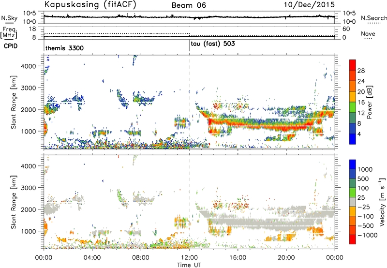Click the '1000' tick on Velocity scale
This screenshot has height=268, width=387.
(x=365, y=169)
